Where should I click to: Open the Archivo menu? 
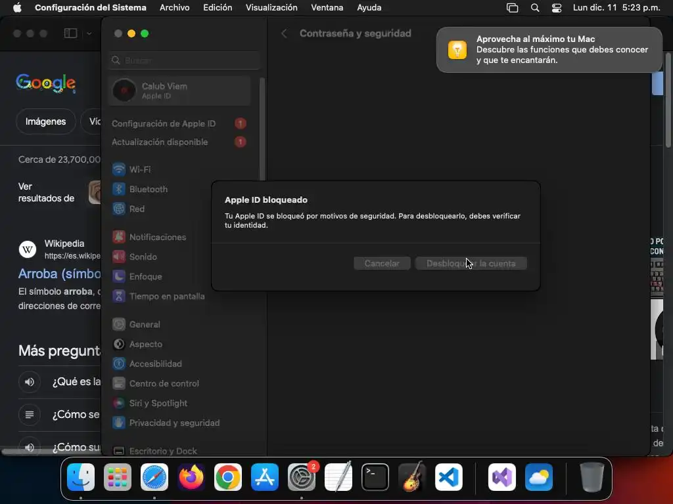175,8
